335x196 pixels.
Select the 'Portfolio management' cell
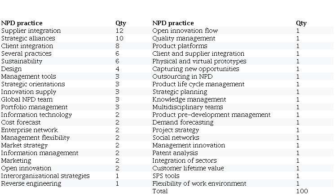point(35,107)
